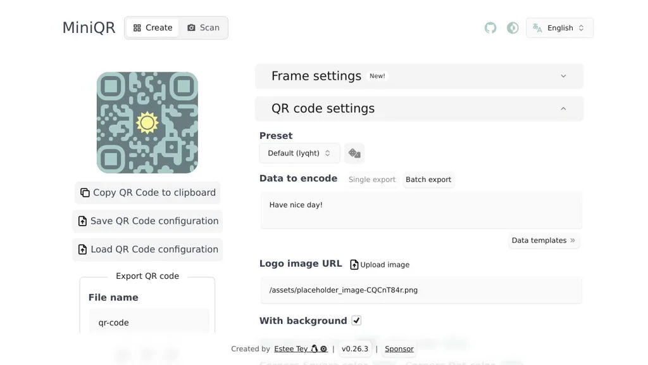Collapse the QR code settings section
This screenshot has width=648, height=365.
(x=419, y=108)
